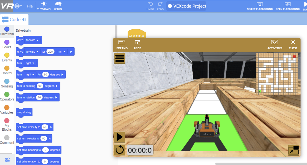Hide the playground window
The height and width of the screenshot is (165, 307).
(x=137, y=44)
